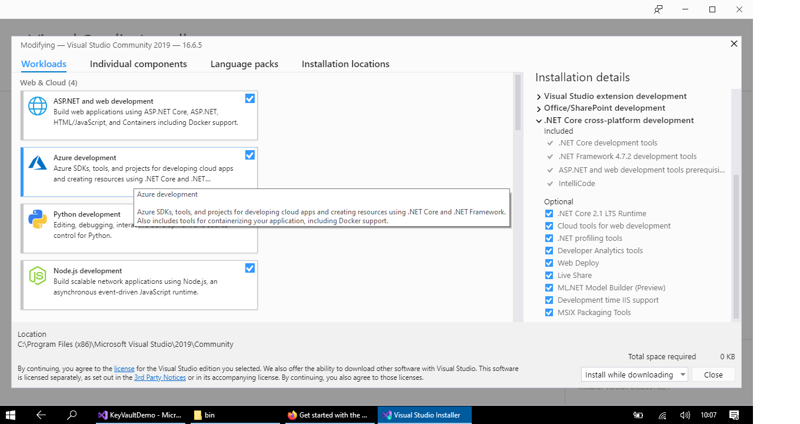Toggle Development time IIS support
800x424 pixels.
[x=549, y=300]
